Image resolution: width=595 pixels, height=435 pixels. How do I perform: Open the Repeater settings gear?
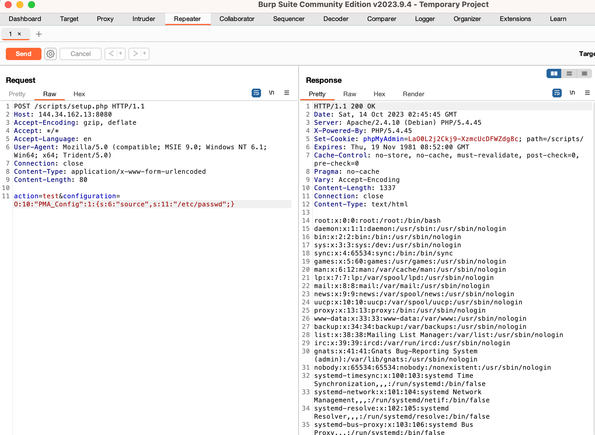coord(50,54)
